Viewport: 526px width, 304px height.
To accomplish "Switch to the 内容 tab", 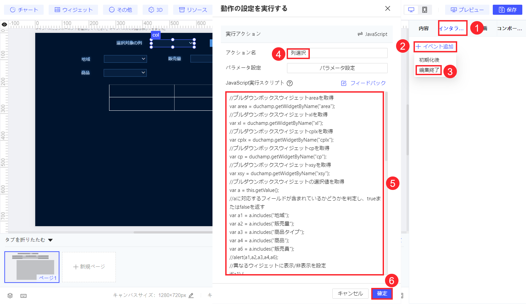I will 424,29.
